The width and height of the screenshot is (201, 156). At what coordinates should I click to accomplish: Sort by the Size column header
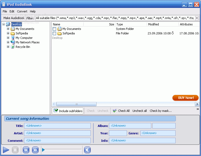pos(99,24)
